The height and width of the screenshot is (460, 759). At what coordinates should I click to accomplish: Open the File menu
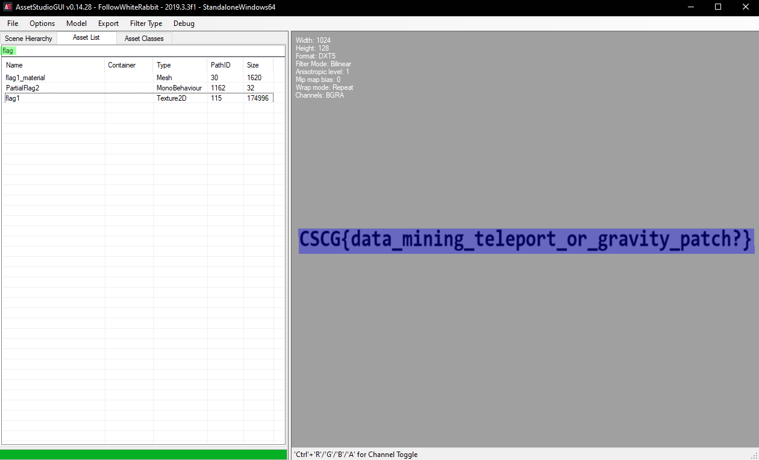(x=13, y=24)
